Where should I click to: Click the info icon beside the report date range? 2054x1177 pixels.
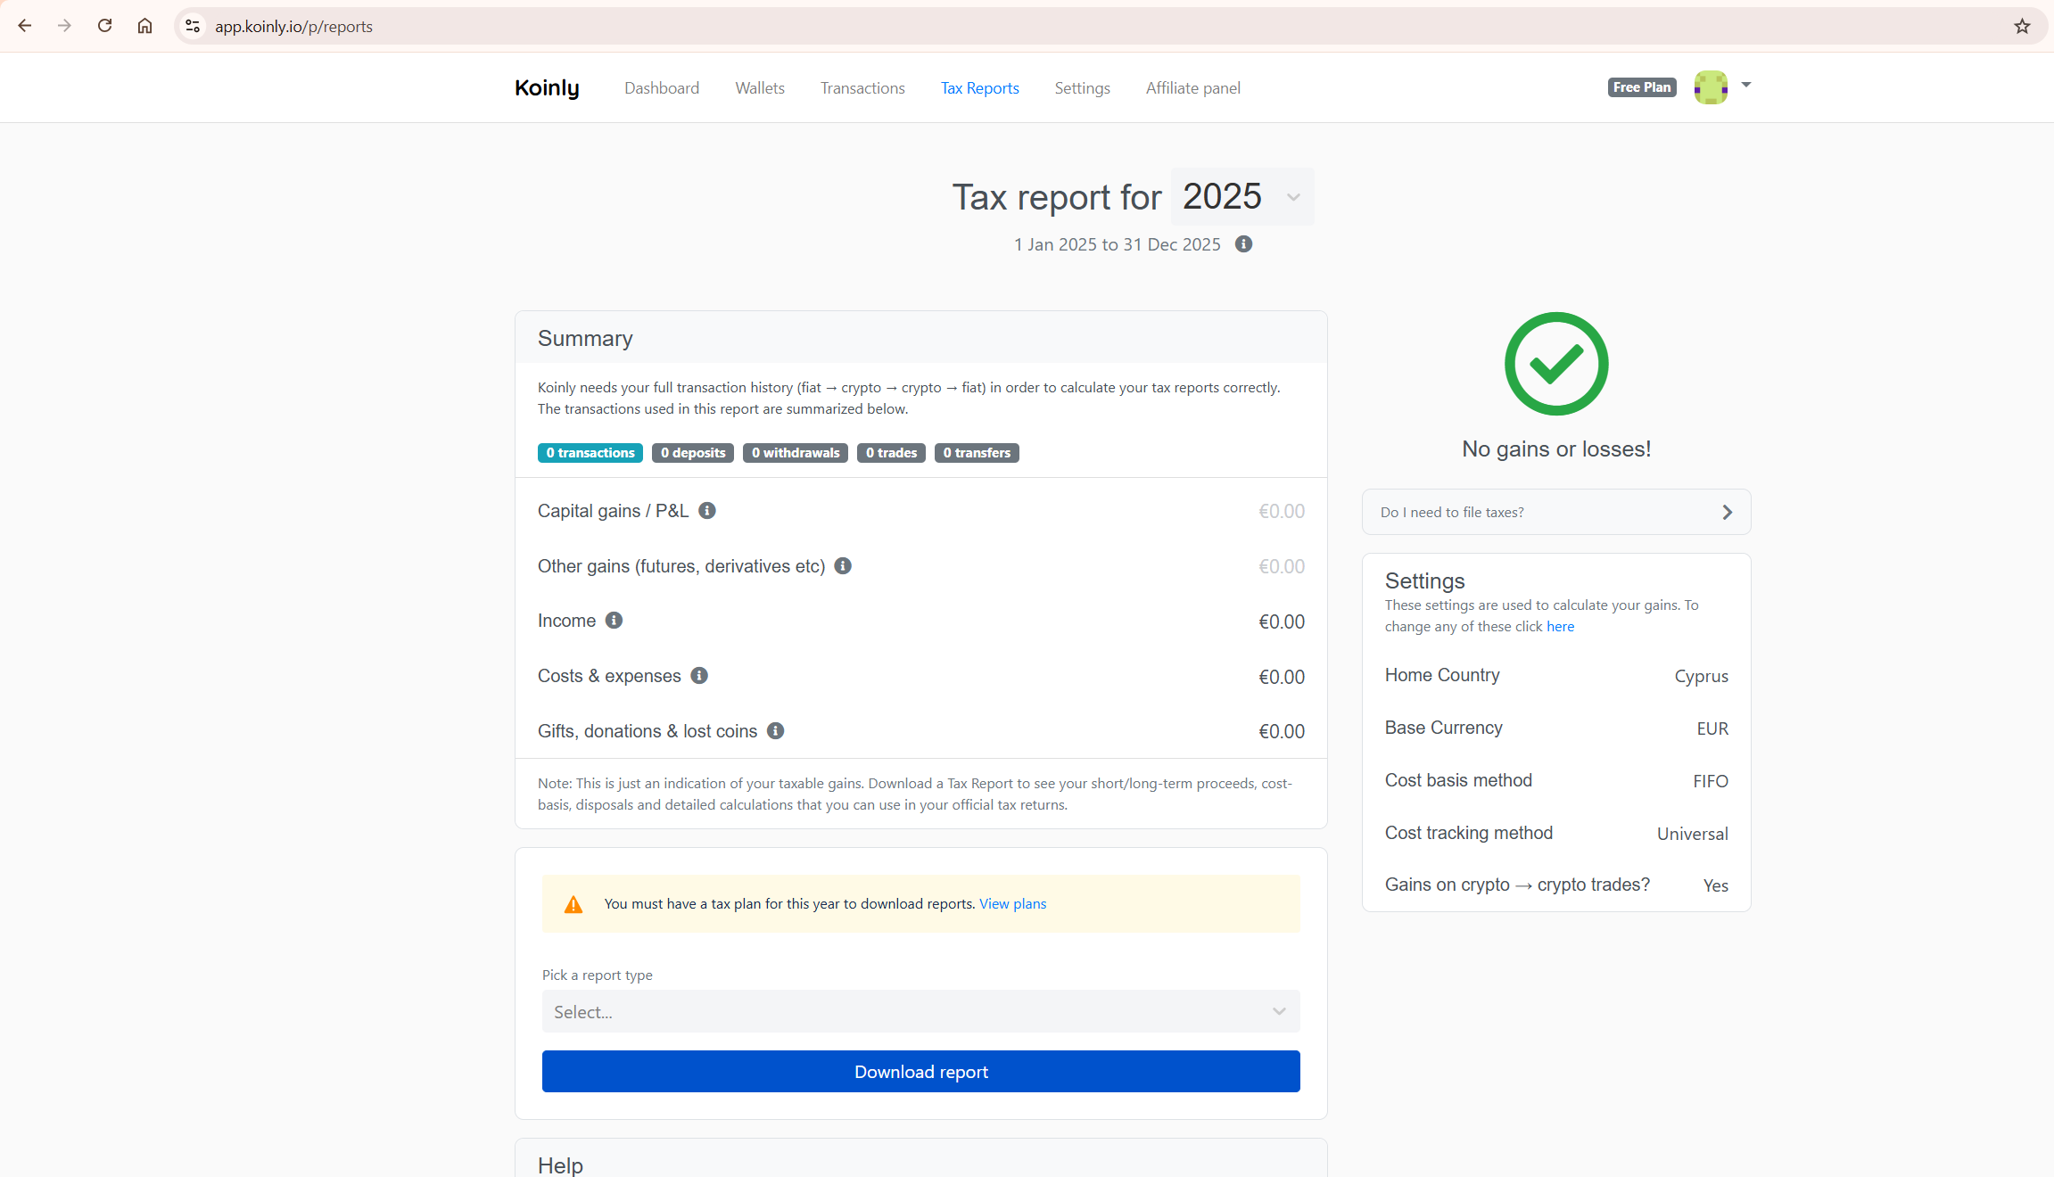click(x=1243, y=243)
